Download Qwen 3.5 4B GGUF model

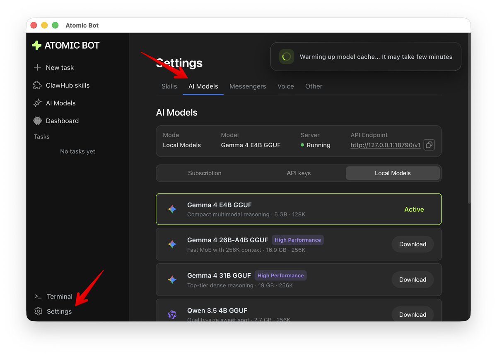pos(413,315)
